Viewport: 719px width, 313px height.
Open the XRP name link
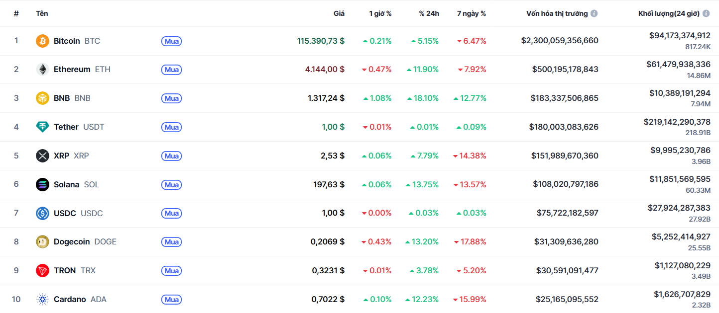click(71, 156)
